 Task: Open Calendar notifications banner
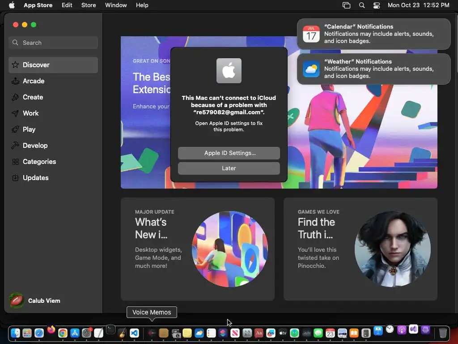[374, 34]
